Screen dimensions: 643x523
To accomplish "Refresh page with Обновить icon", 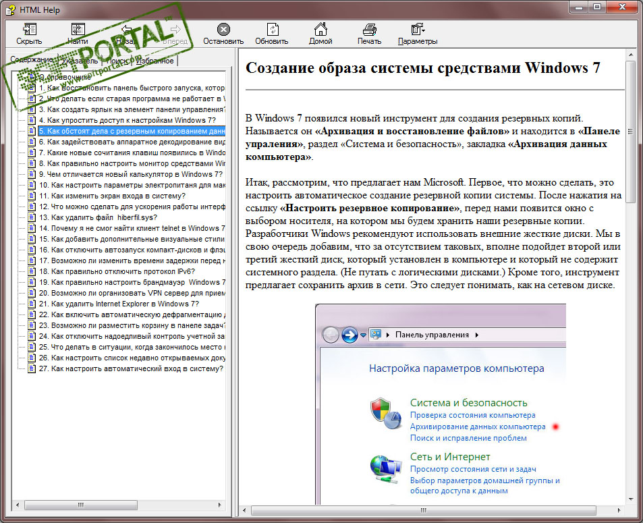I will pos(273,30).
